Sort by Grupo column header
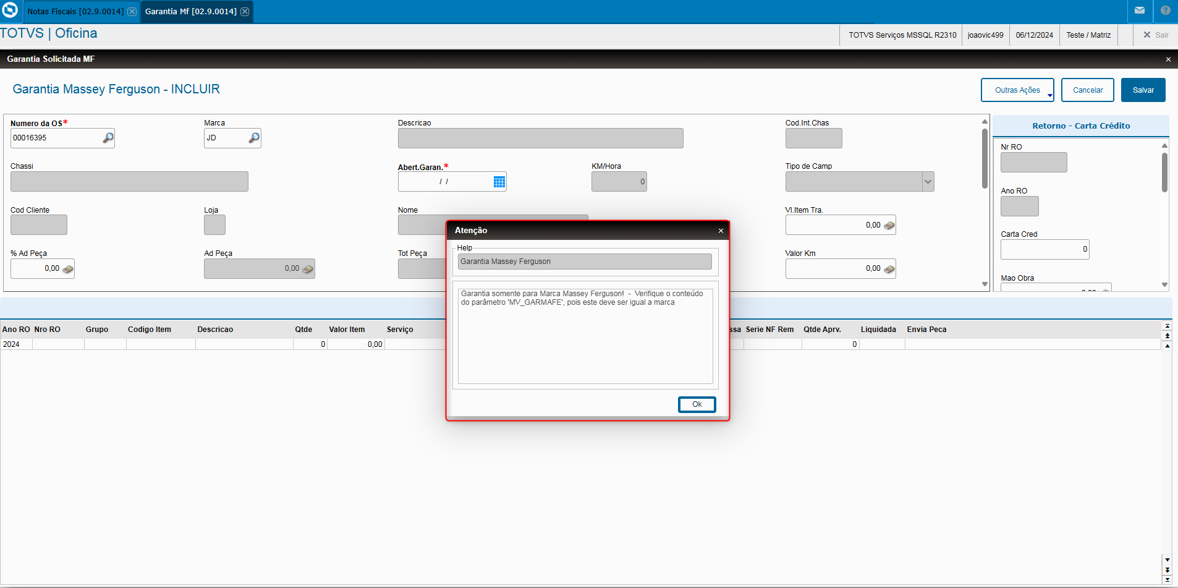 tap(97, 330)
